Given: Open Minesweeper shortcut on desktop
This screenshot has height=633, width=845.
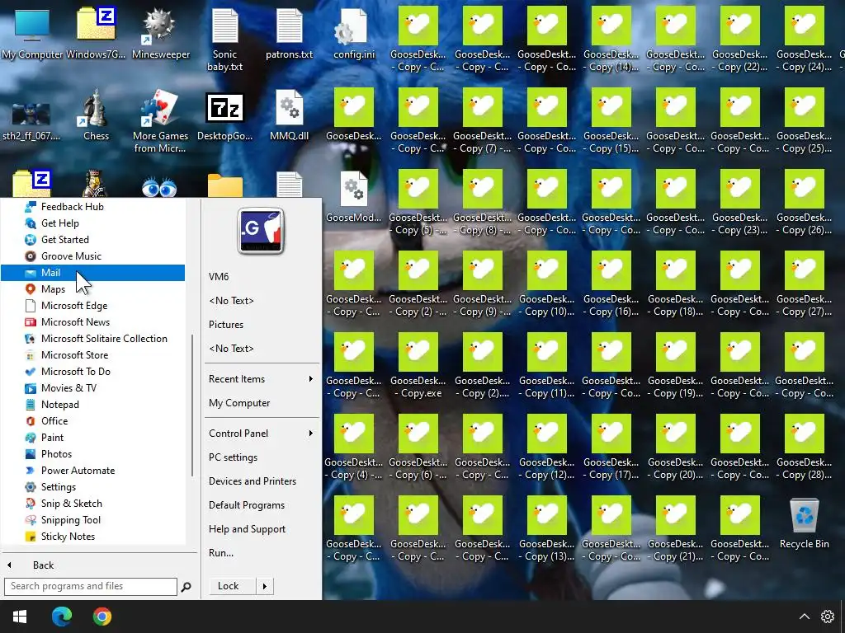Looking at the screenshot, I should pos(161,33).
